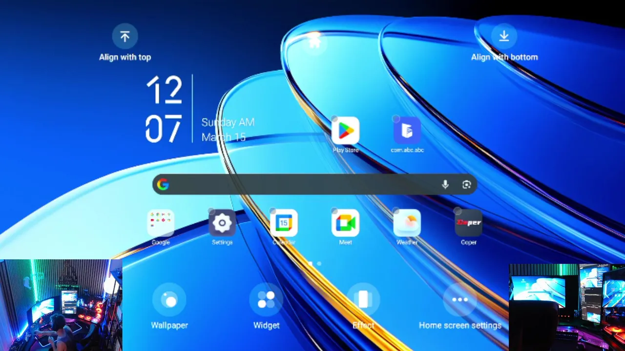Tick the selection circle on com.abc.abc
The height and width of the screenshot is (351, 625).
(x=396, y=119)
